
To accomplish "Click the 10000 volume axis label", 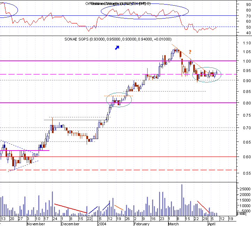I will (245, 206).
